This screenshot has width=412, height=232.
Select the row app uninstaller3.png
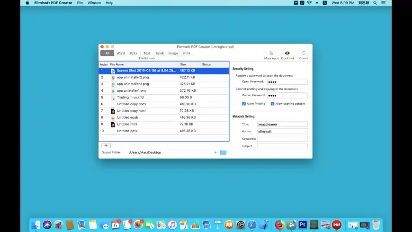coord(164,84)
